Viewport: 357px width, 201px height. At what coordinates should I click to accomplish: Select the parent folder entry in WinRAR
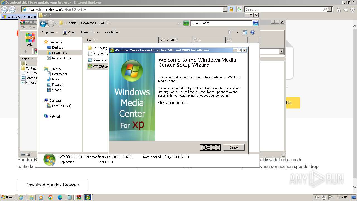click(x=27, y=64)
